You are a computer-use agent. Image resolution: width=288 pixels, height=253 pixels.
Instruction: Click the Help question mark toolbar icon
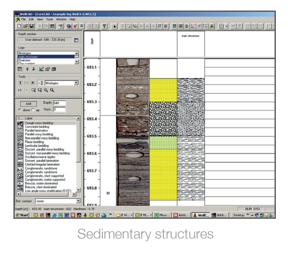point(104,26)
